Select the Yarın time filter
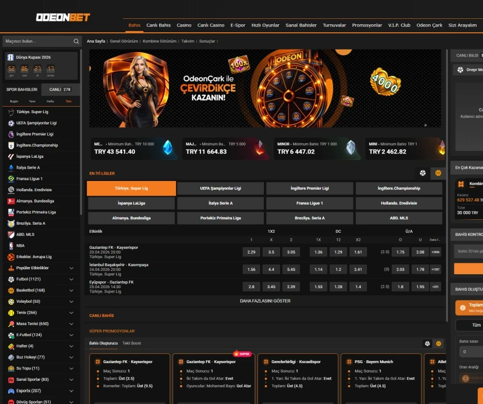Screen dimensions: 483x404 tap(32, 101)
